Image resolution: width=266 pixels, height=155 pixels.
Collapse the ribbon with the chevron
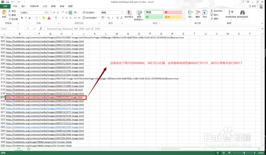[262, 23]
